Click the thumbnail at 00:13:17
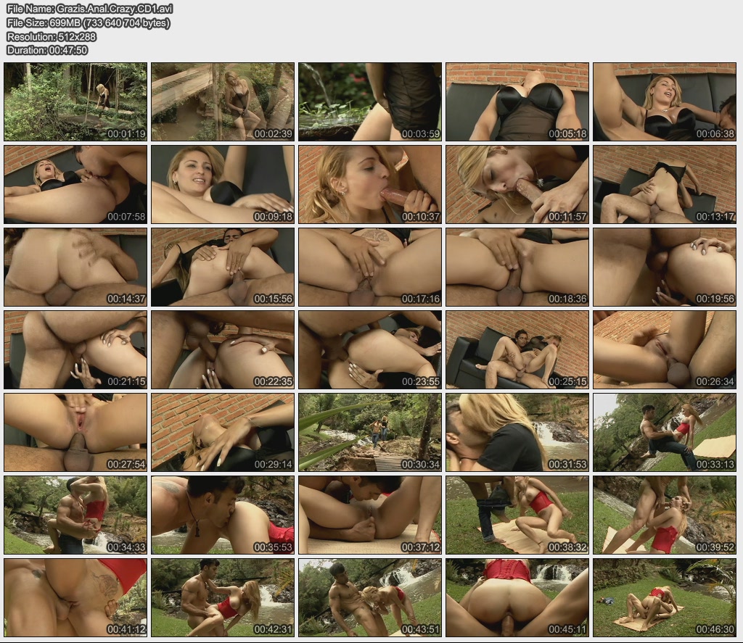This screenshot has height=643, width=743. coord(665,184)
